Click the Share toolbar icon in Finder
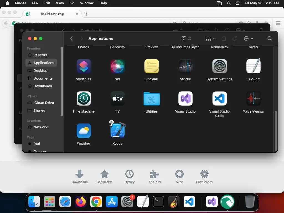This screenshot has width=284, height=213. point(224,38)
